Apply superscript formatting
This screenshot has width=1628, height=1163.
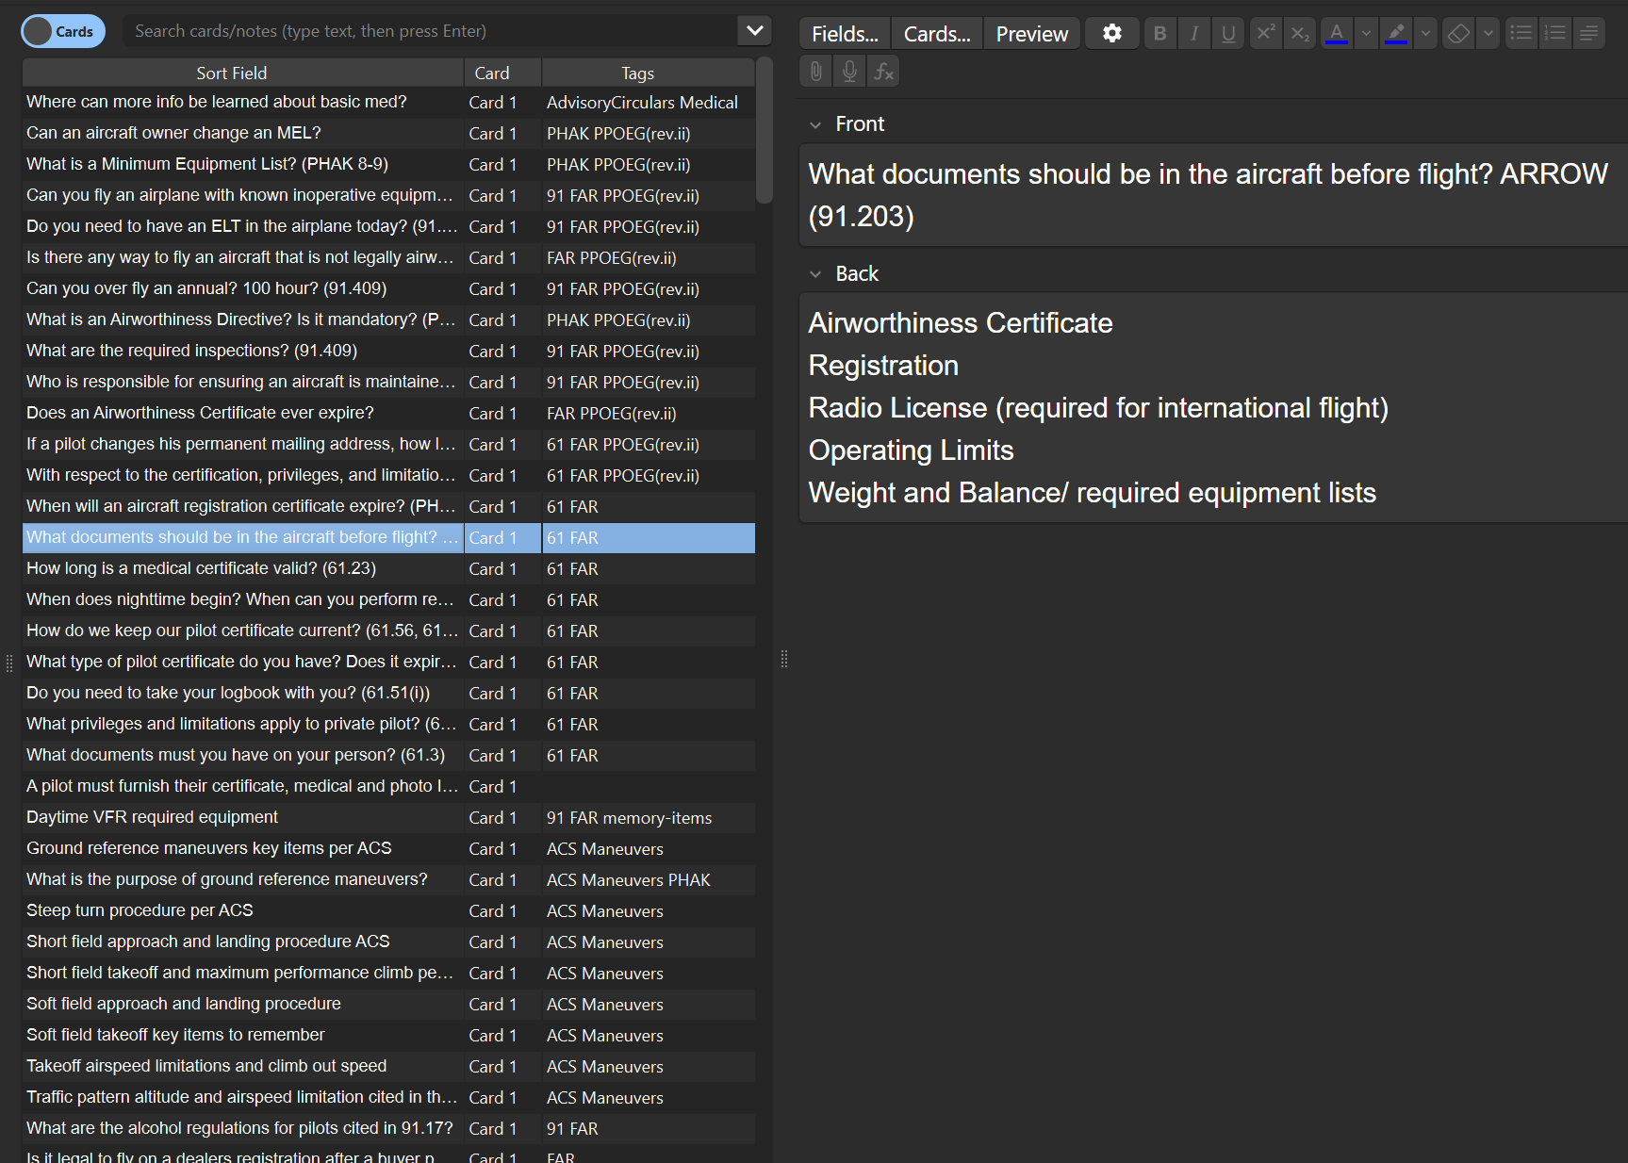(x=1265, y=32)
